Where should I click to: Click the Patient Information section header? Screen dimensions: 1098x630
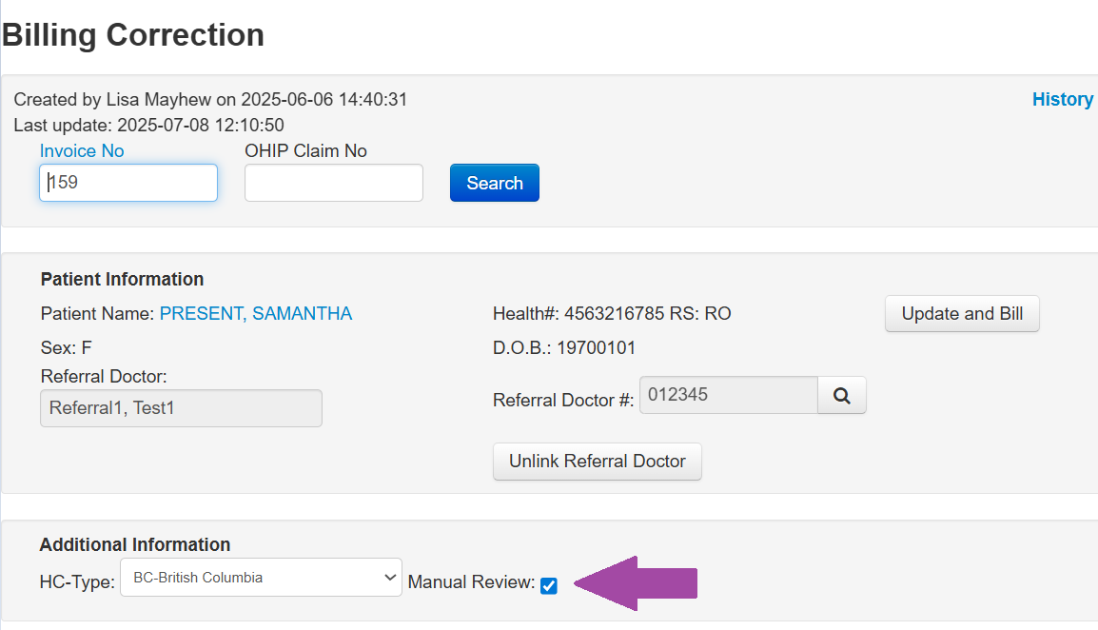pos(121,278)
